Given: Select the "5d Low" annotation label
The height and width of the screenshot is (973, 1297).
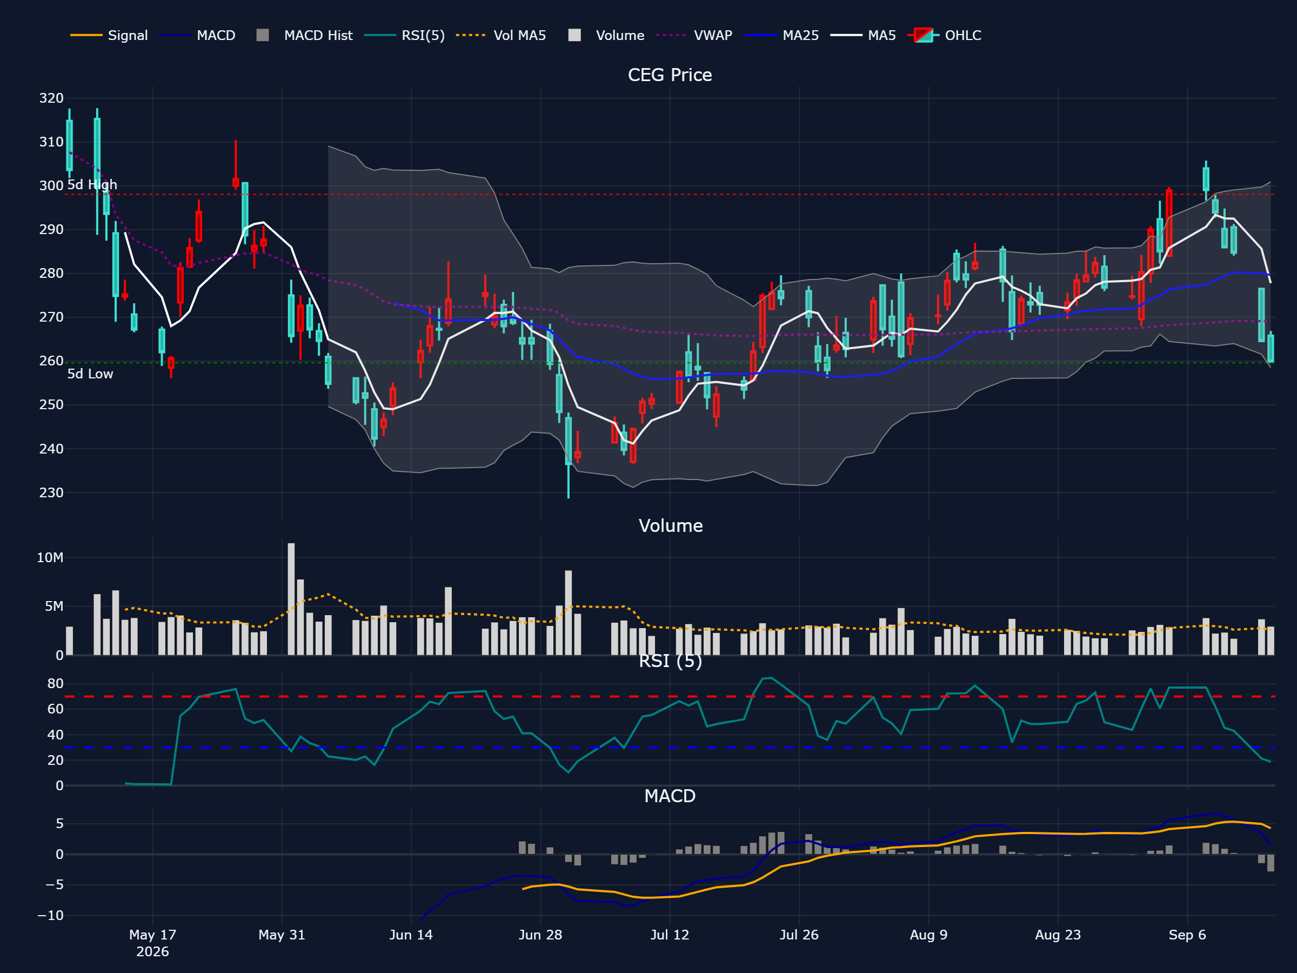Looking at the screenshot, I should pos(90,374).
